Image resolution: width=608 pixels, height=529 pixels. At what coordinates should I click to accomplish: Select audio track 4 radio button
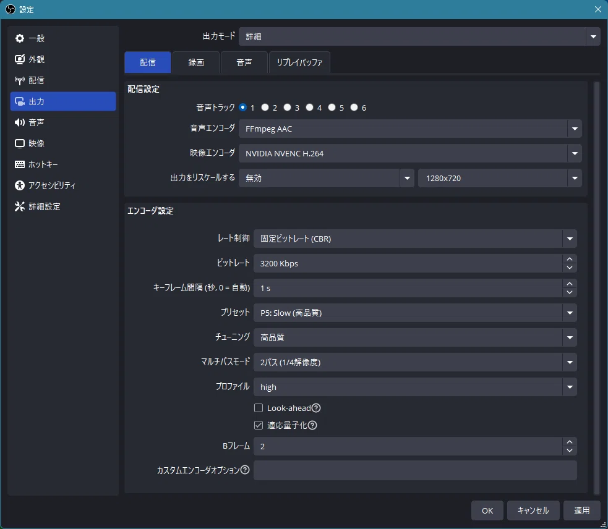pyautogui.click(x=309, y=108)
